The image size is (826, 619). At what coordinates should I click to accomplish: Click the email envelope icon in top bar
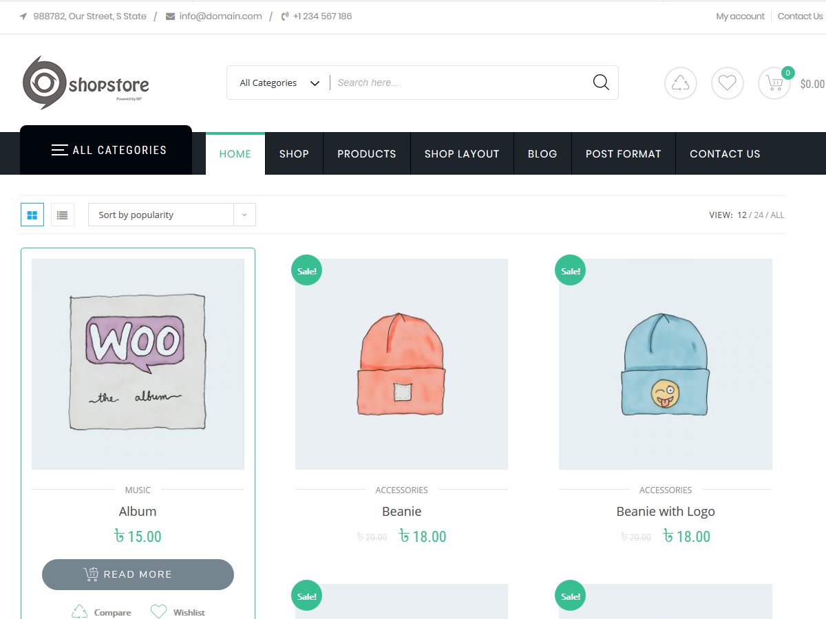(x=169, y=16)
